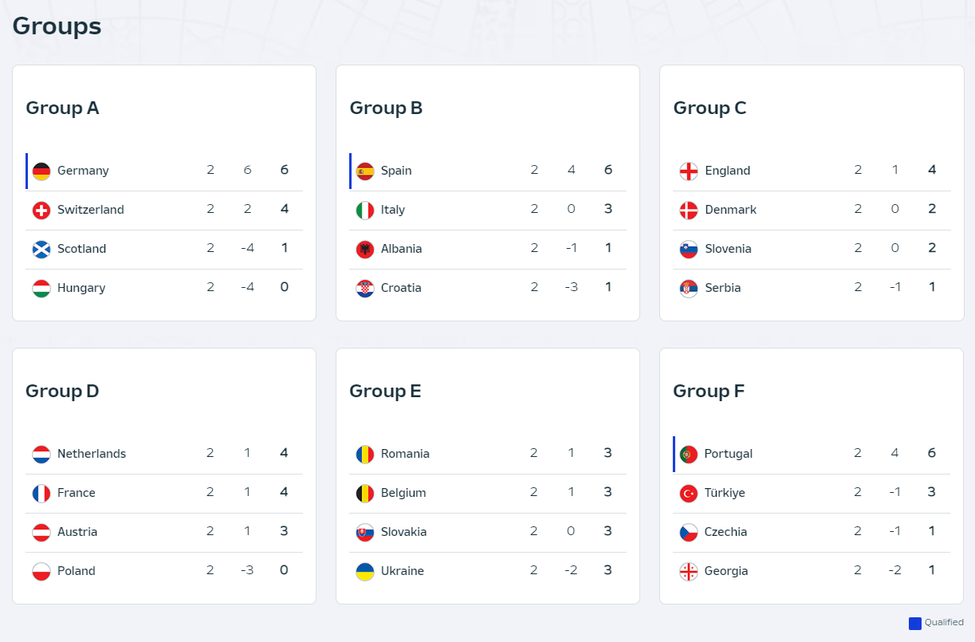Click the Portugal flag icon
975x642 pixels.
689,455
